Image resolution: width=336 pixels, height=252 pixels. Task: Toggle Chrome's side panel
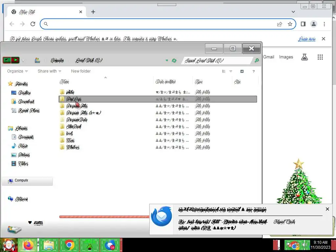tap(303, 24)
